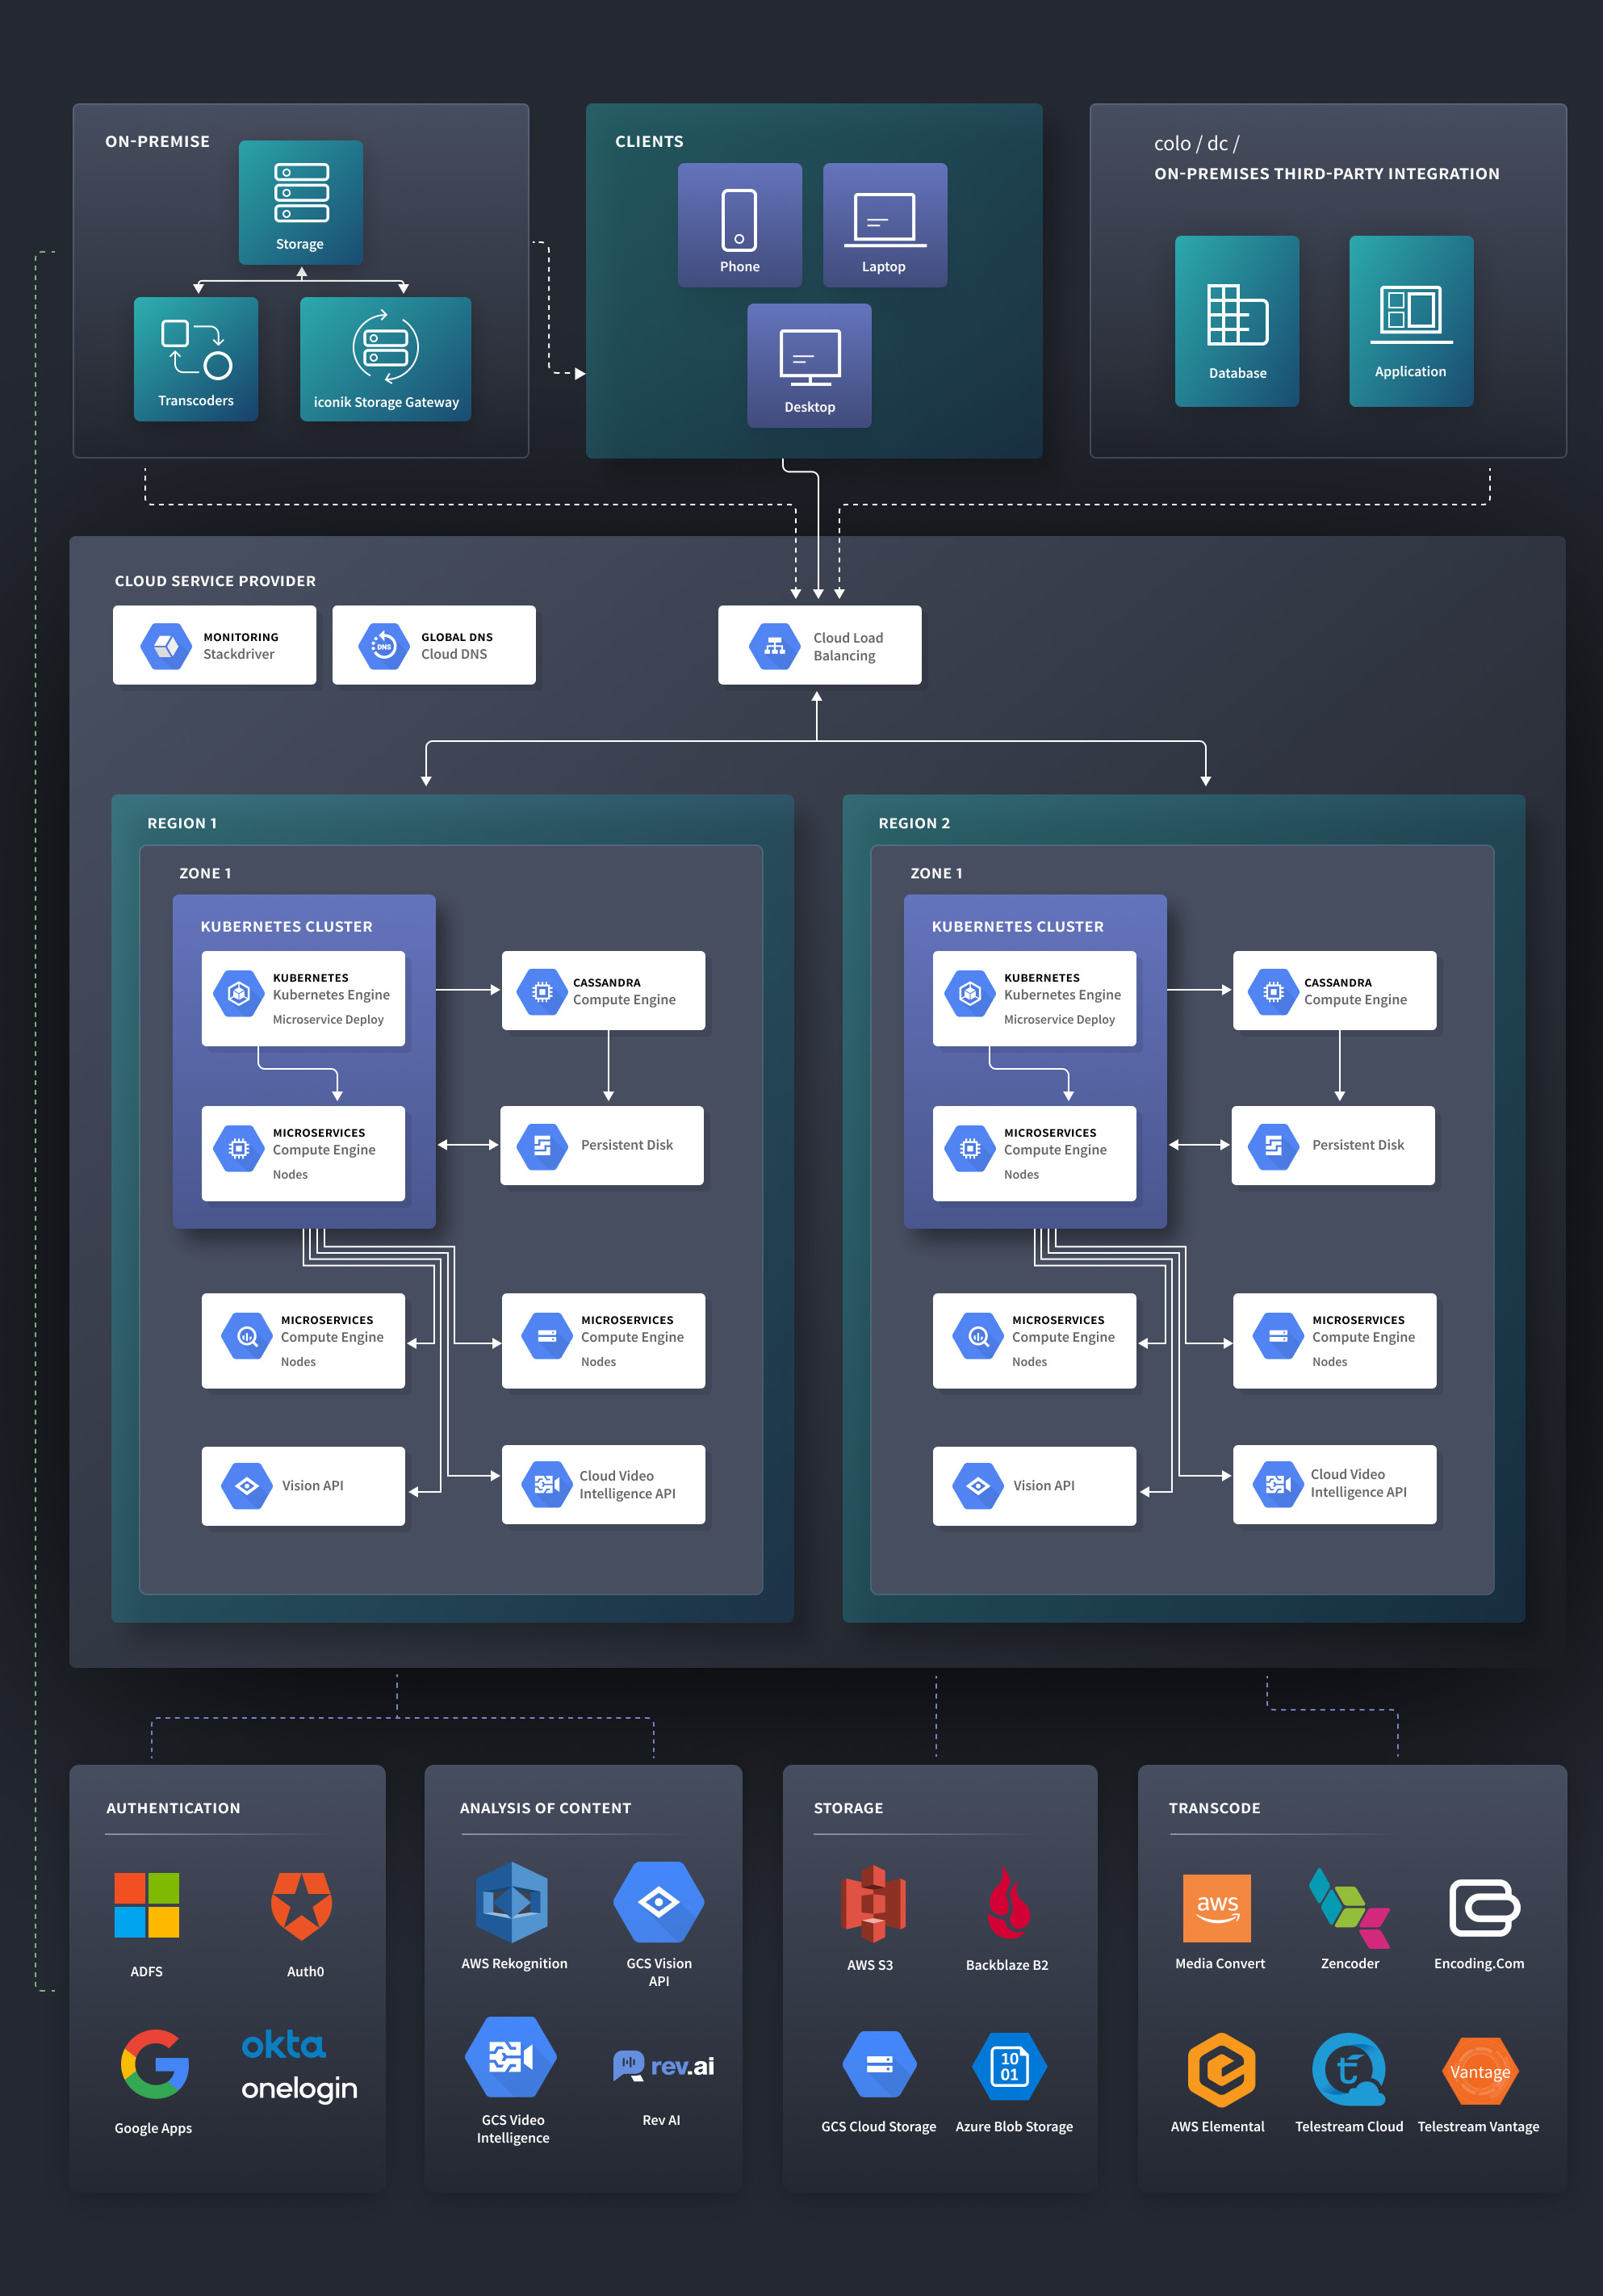The image size is (1603, 2296).
Task: Click the Stackdriver Monitoring card
Action: (x=214, y=645)
